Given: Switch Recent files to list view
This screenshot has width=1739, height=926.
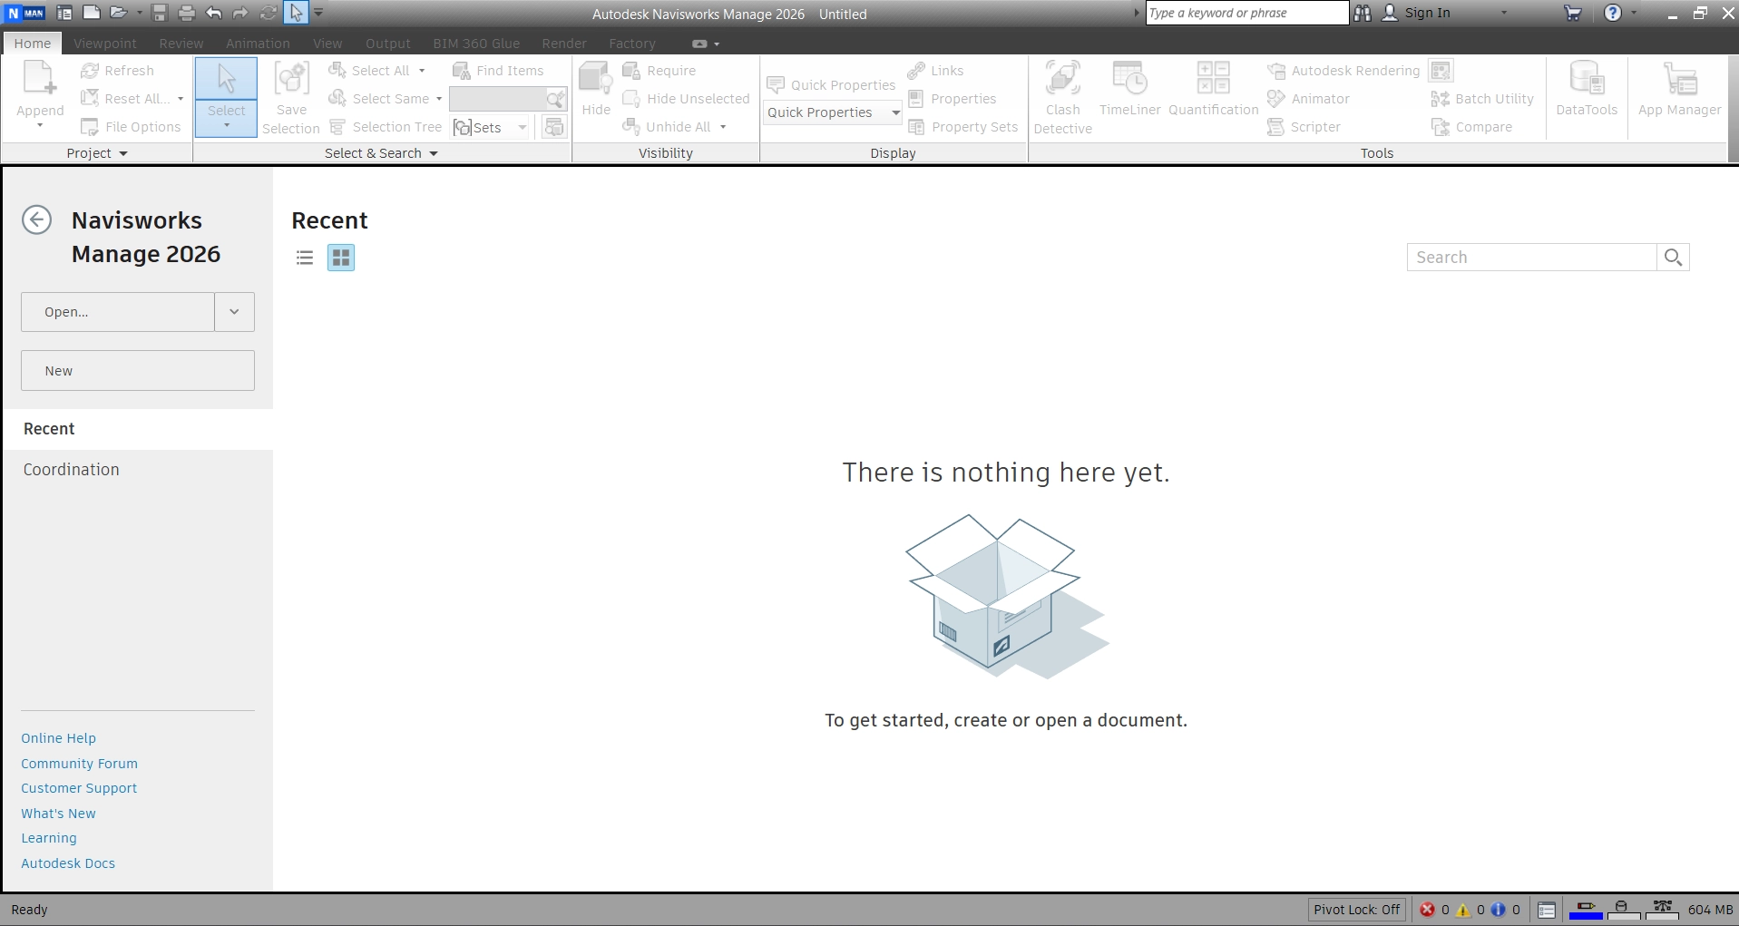Looking at the screenshot, I should 305,258.
